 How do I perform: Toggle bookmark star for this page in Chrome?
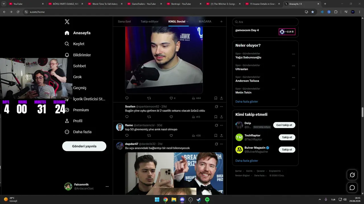tap(313, 12)
